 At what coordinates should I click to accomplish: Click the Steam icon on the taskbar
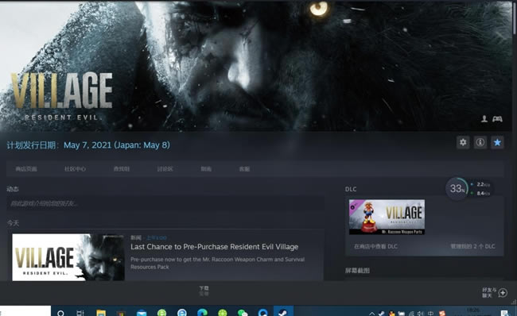pos(283,312)
